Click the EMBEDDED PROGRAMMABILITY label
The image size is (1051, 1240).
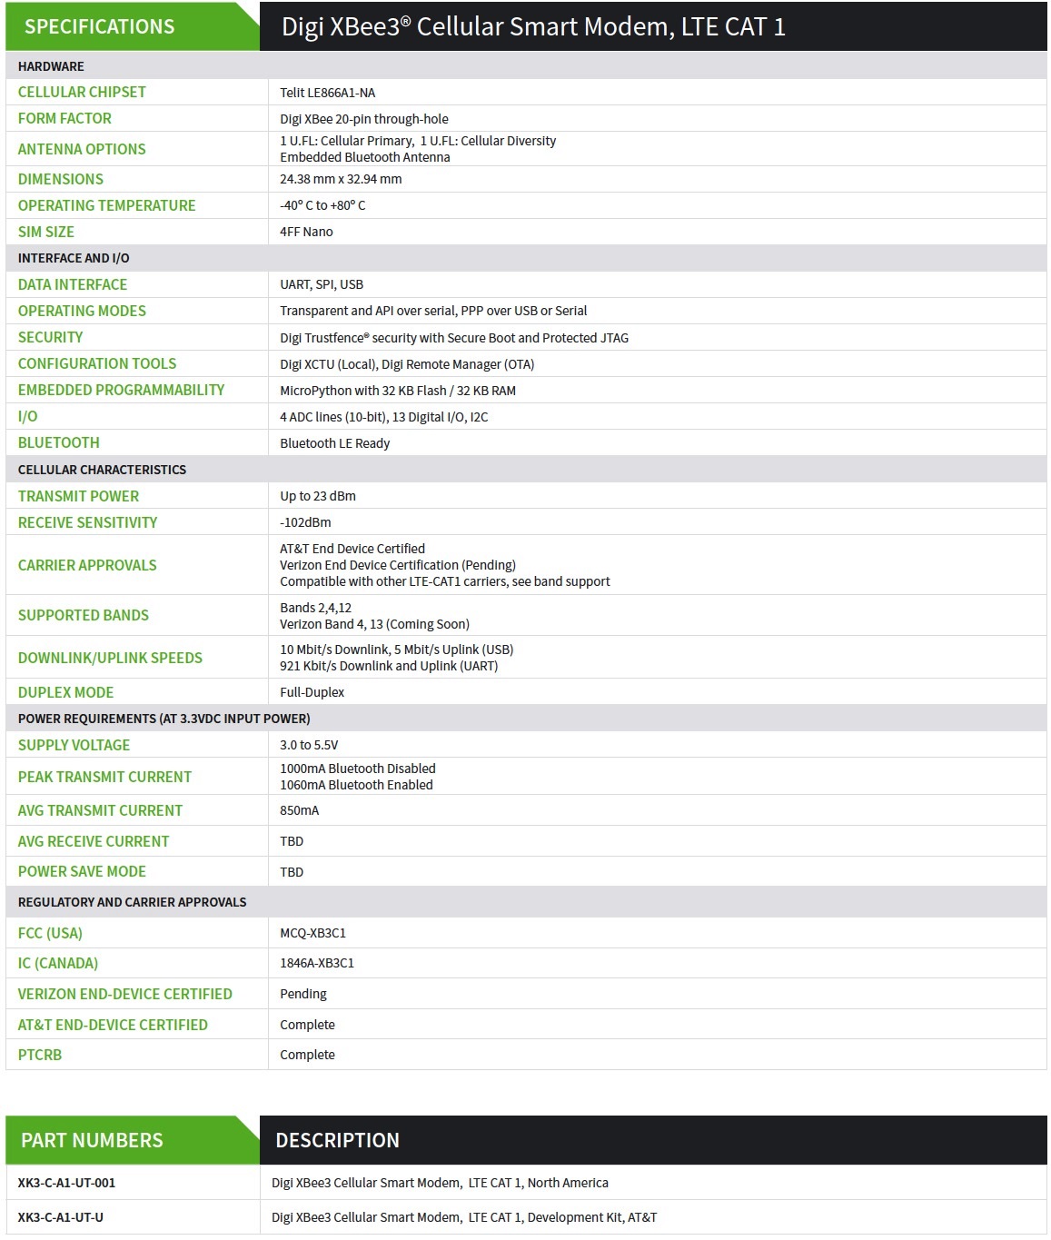pos(121,390)
